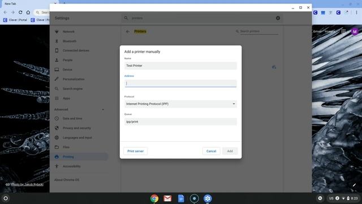Open Bluetooth in the Settings sidebar
This screenshot has height=204, width=362.
70,41
